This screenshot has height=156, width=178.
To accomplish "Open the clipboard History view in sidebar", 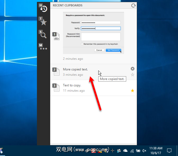I will tap(43, 8).
